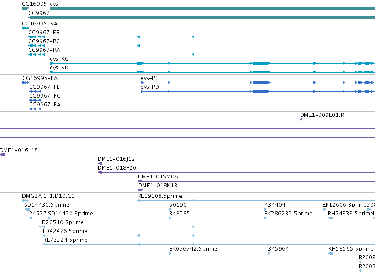Viewport: 375px width, 273px height.
Task: Click the 348285 feature label
Action: (x=179, y=214)
